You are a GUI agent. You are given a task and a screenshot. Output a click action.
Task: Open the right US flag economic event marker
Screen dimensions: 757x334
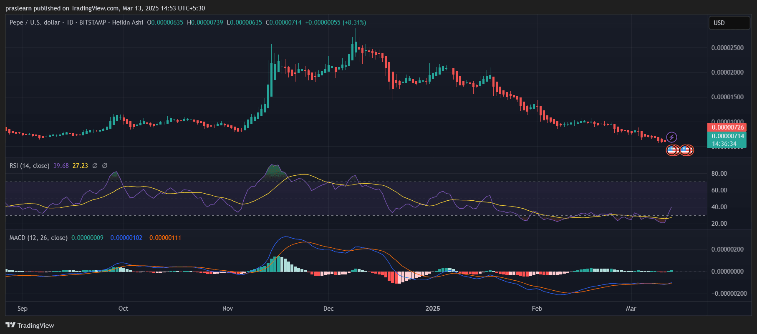coord(685,150)
